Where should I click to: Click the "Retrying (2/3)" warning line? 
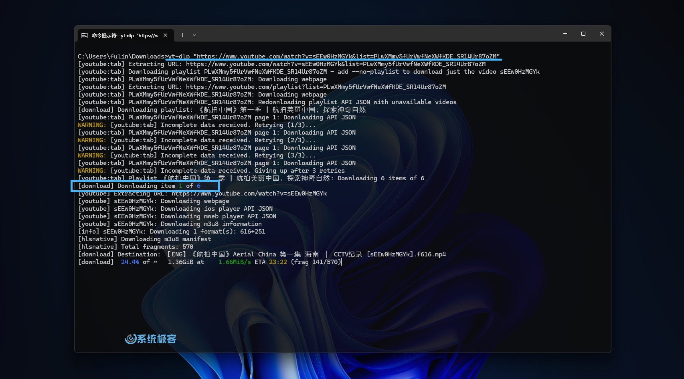coord(196,140)
